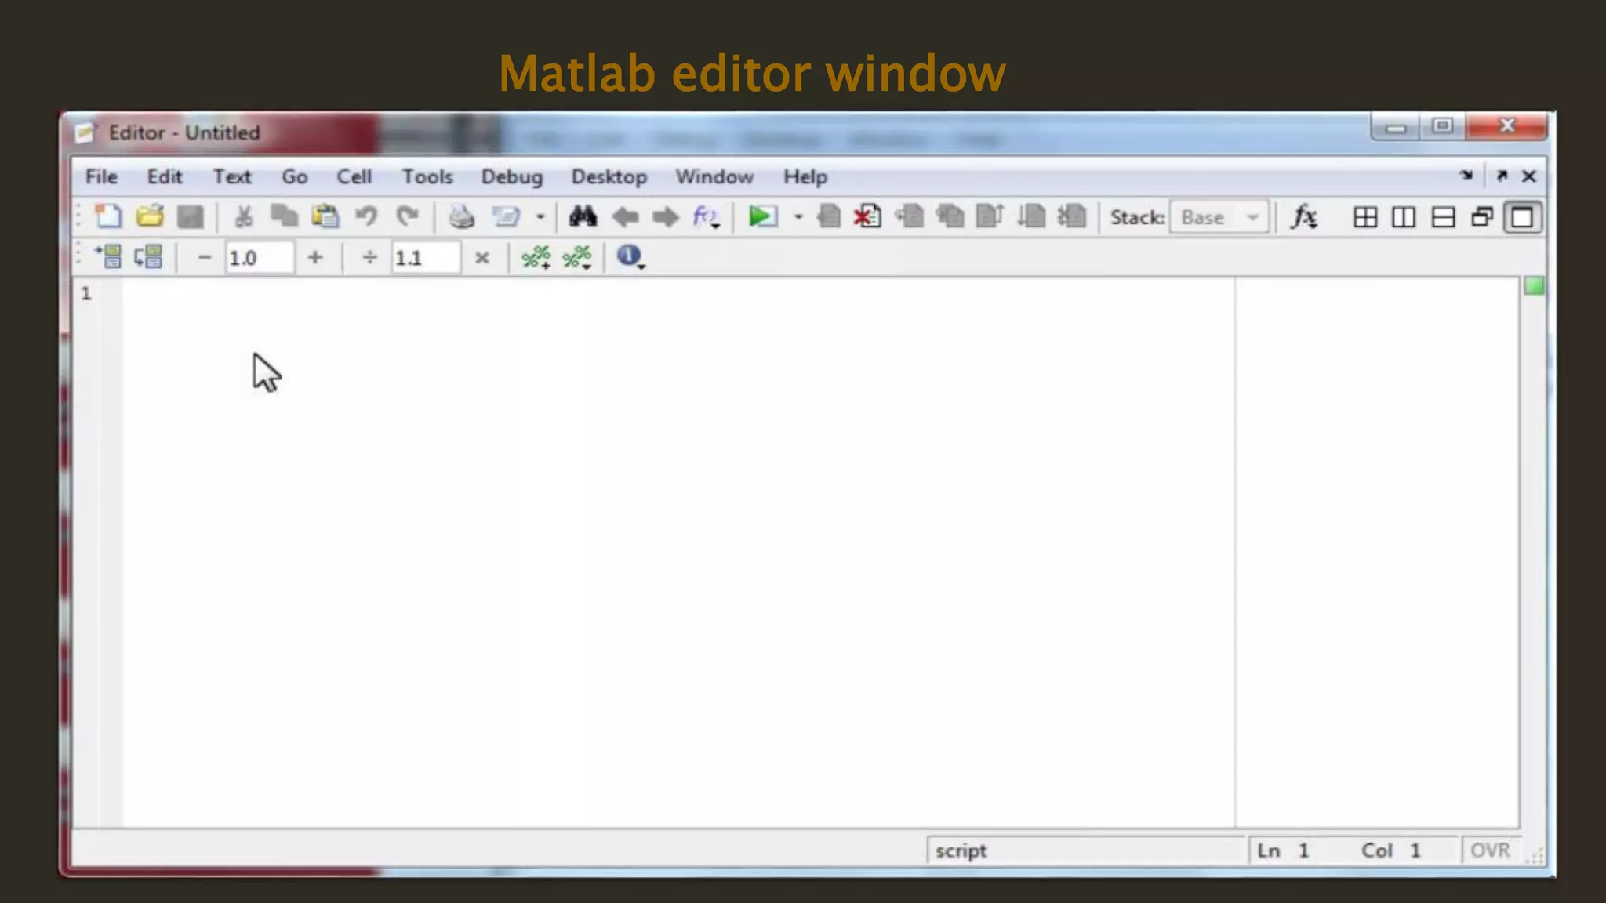The image size is (1606, 903).
Task: Open the Desktop menu
Action: pos(609,177)
